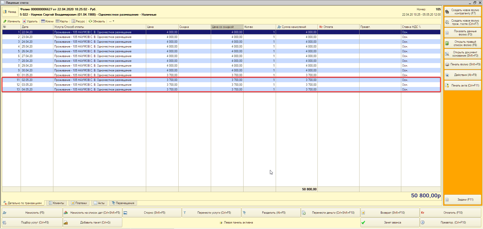The image size is (483, 229).
Task: Click Перенести услуги (Ctrl+F5) button
Action: [x=212, y=213]
